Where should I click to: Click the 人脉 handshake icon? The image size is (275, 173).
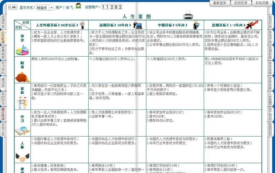[x=22, y=158]
